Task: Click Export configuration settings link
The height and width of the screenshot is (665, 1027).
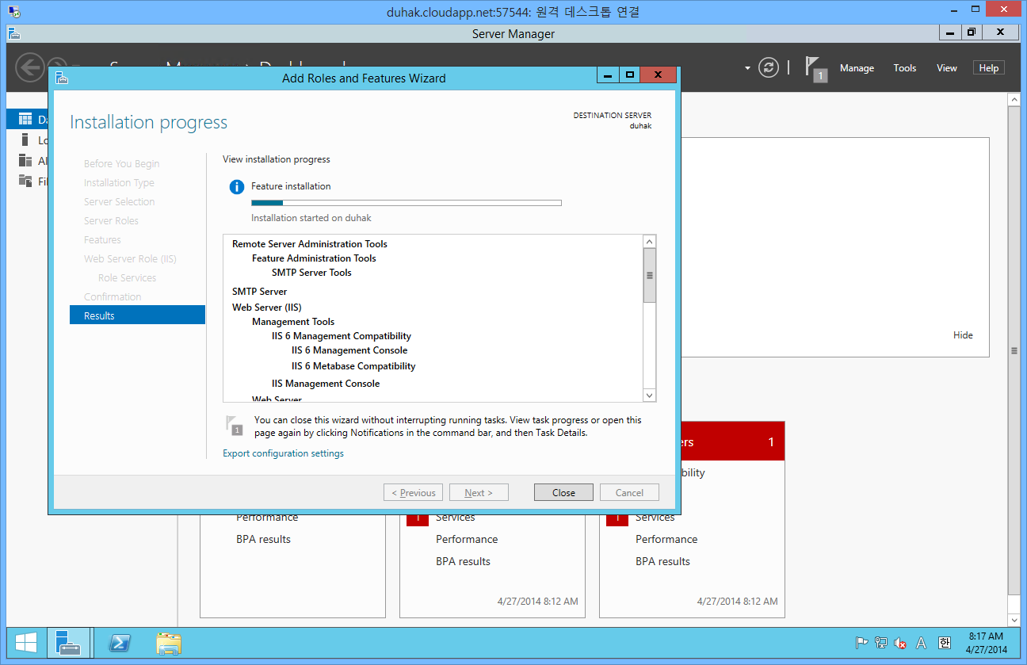Action: [283, 453]
